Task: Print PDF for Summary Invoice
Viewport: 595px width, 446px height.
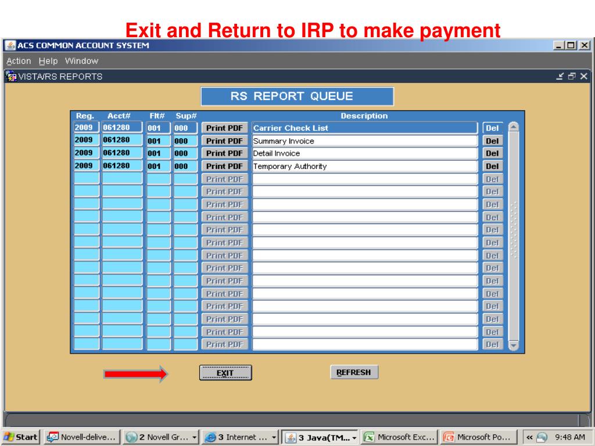Action: [x=224, y=141]
